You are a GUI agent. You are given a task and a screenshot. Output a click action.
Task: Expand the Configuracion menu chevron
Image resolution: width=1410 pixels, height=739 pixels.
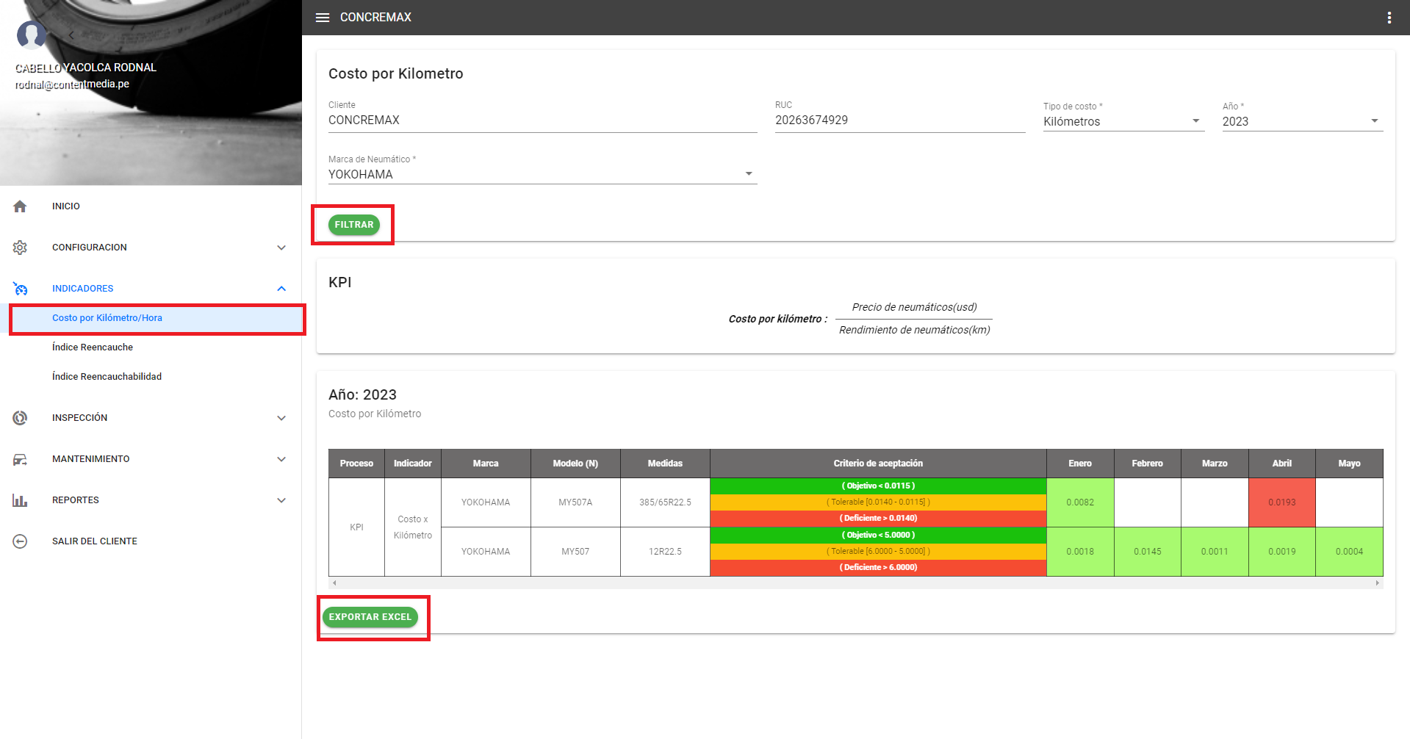[x=281, y=248]
